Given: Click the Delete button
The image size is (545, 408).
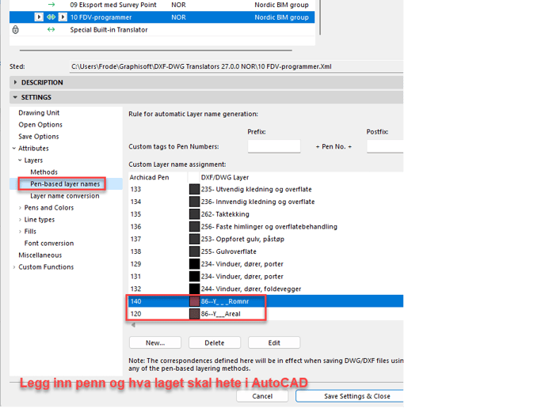Looking at the screenshot, I should [215, 343].
